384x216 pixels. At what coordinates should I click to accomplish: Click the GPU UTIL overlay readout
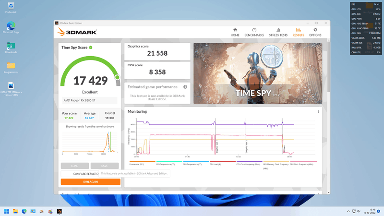[x=366, y=9]
